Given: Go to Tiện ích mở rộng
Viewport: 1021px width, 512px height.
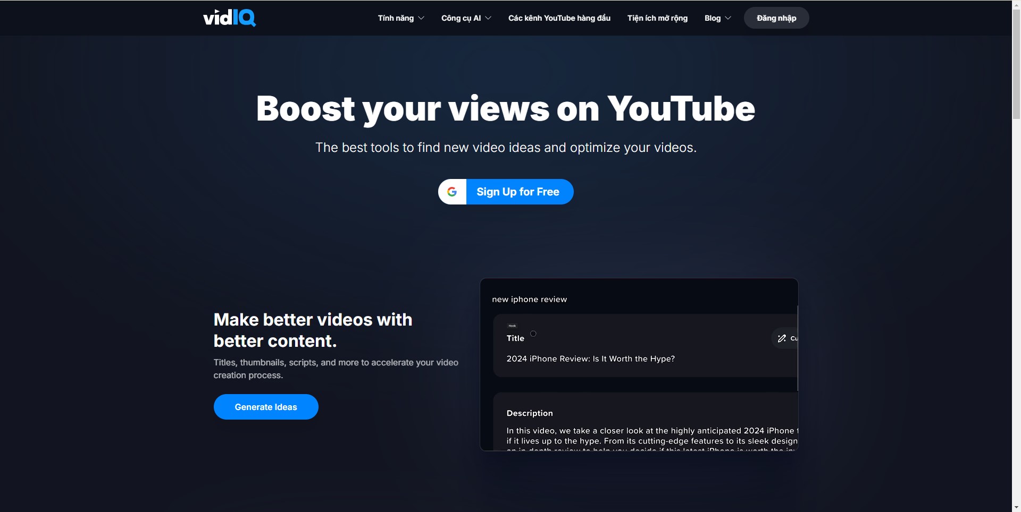Looking at the screenshot, I should click(657, 18).
